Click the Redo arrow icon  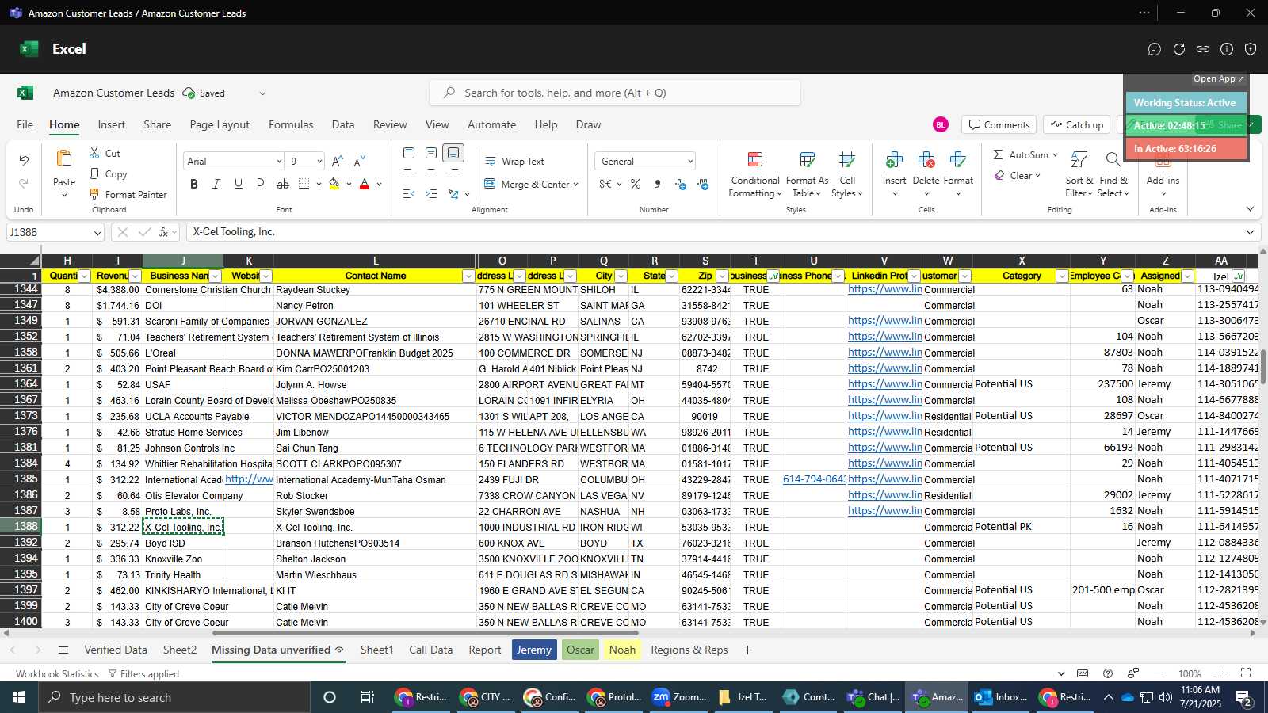[x=24, y=183]
